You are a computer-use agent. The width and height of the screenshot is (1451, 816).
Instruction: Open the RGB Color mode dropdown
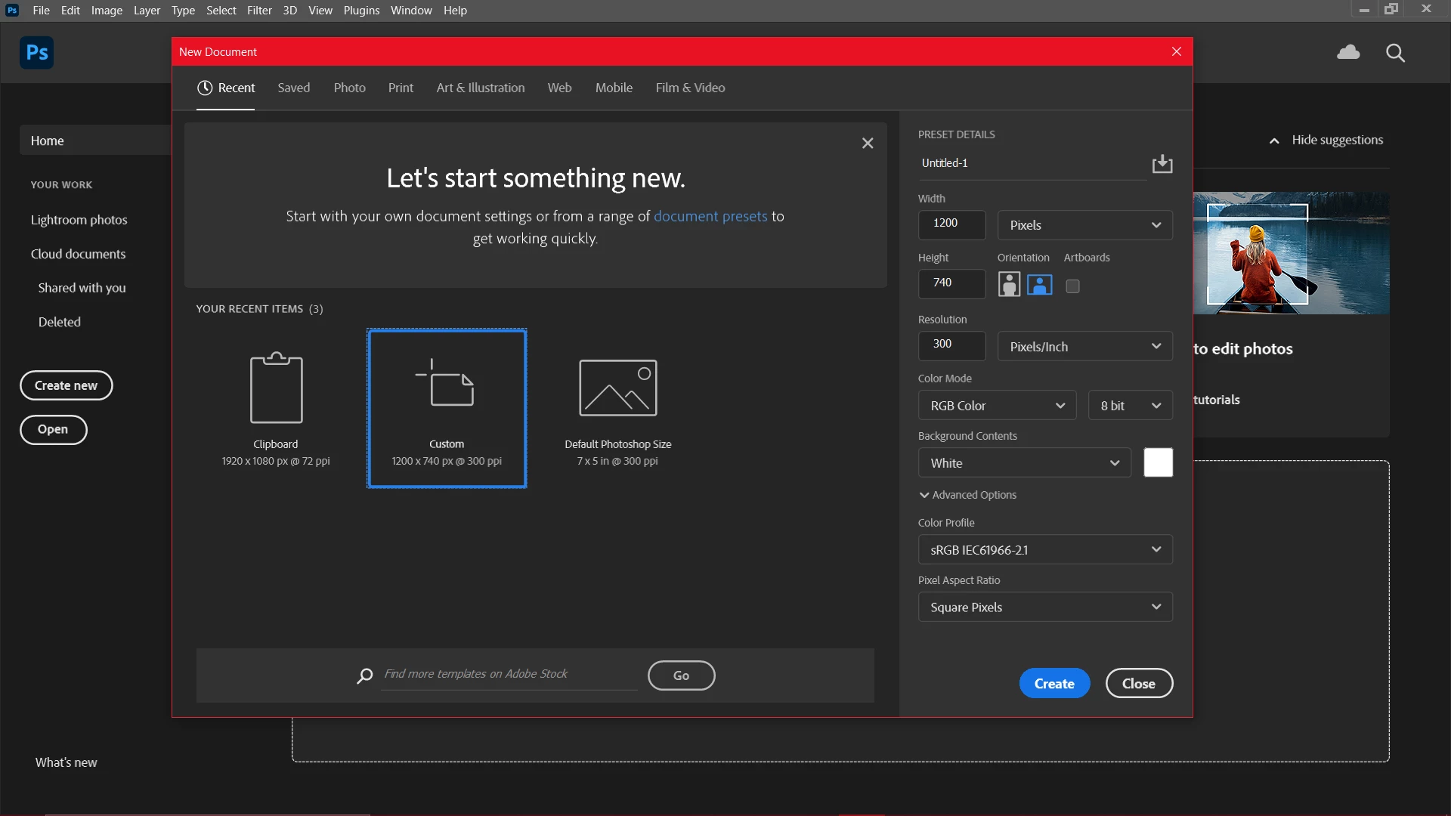tap(997, 406)
